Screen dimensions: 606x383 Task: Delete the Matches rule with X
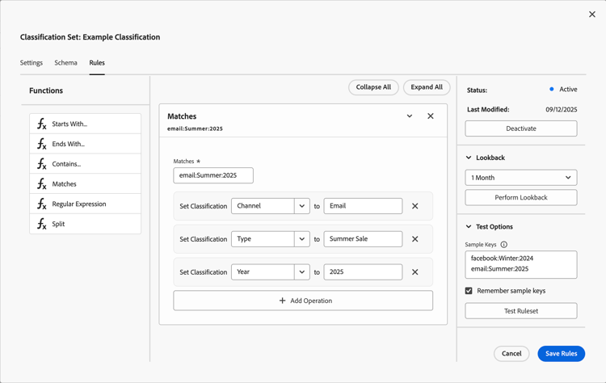(x=431, y=116)
